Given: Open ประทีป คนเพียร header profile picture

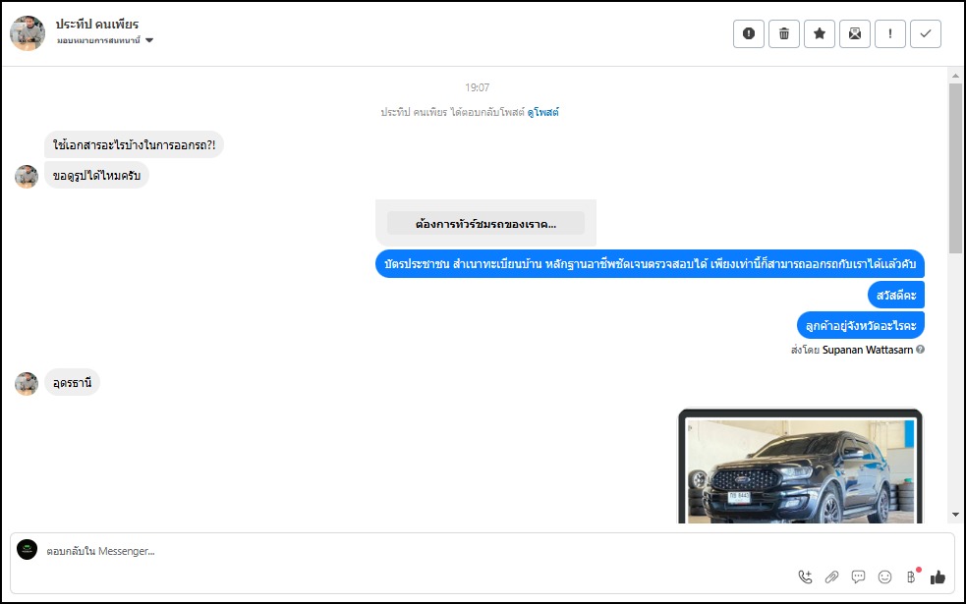Looking at the screenshot, I should [28, 33].
